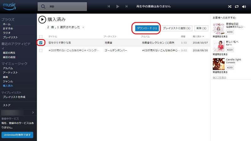251x141 pixels.
Task: Click プレイリストを作成
Action: pyautogui.click(x=14, y=97)
